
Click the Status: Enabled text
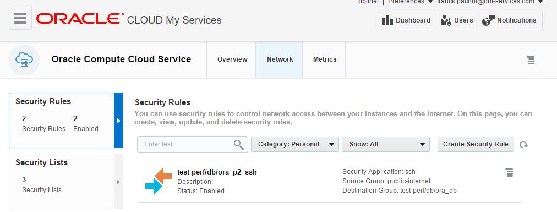(x=201, y=191)
